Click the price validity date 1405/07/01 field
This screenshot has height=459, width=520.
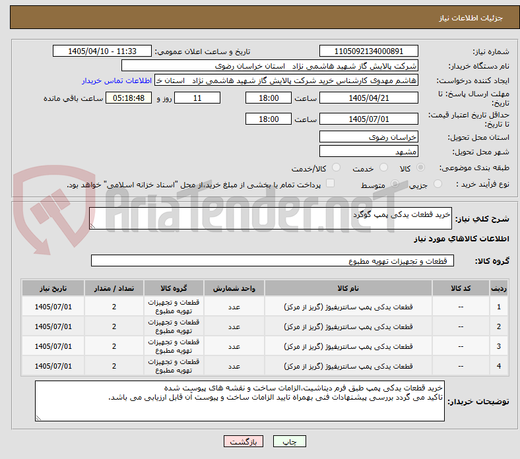click(368, 119)
